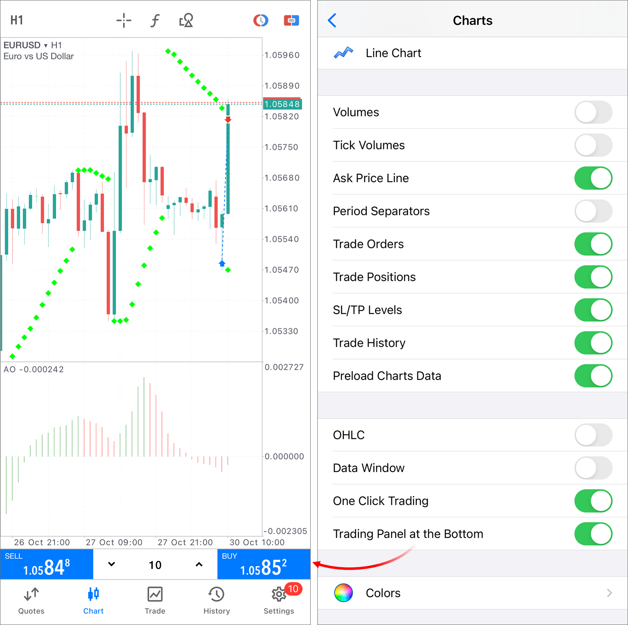Open the Trade screen icon

click(155, 600)
